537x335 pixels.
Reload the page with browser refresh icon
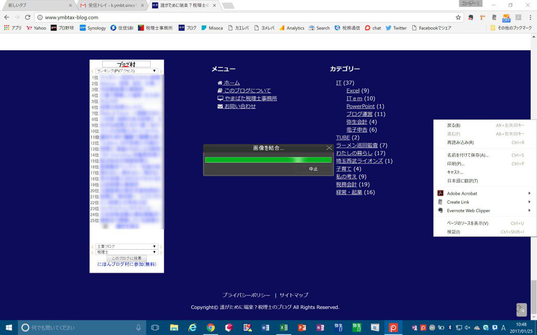point(28,17)
